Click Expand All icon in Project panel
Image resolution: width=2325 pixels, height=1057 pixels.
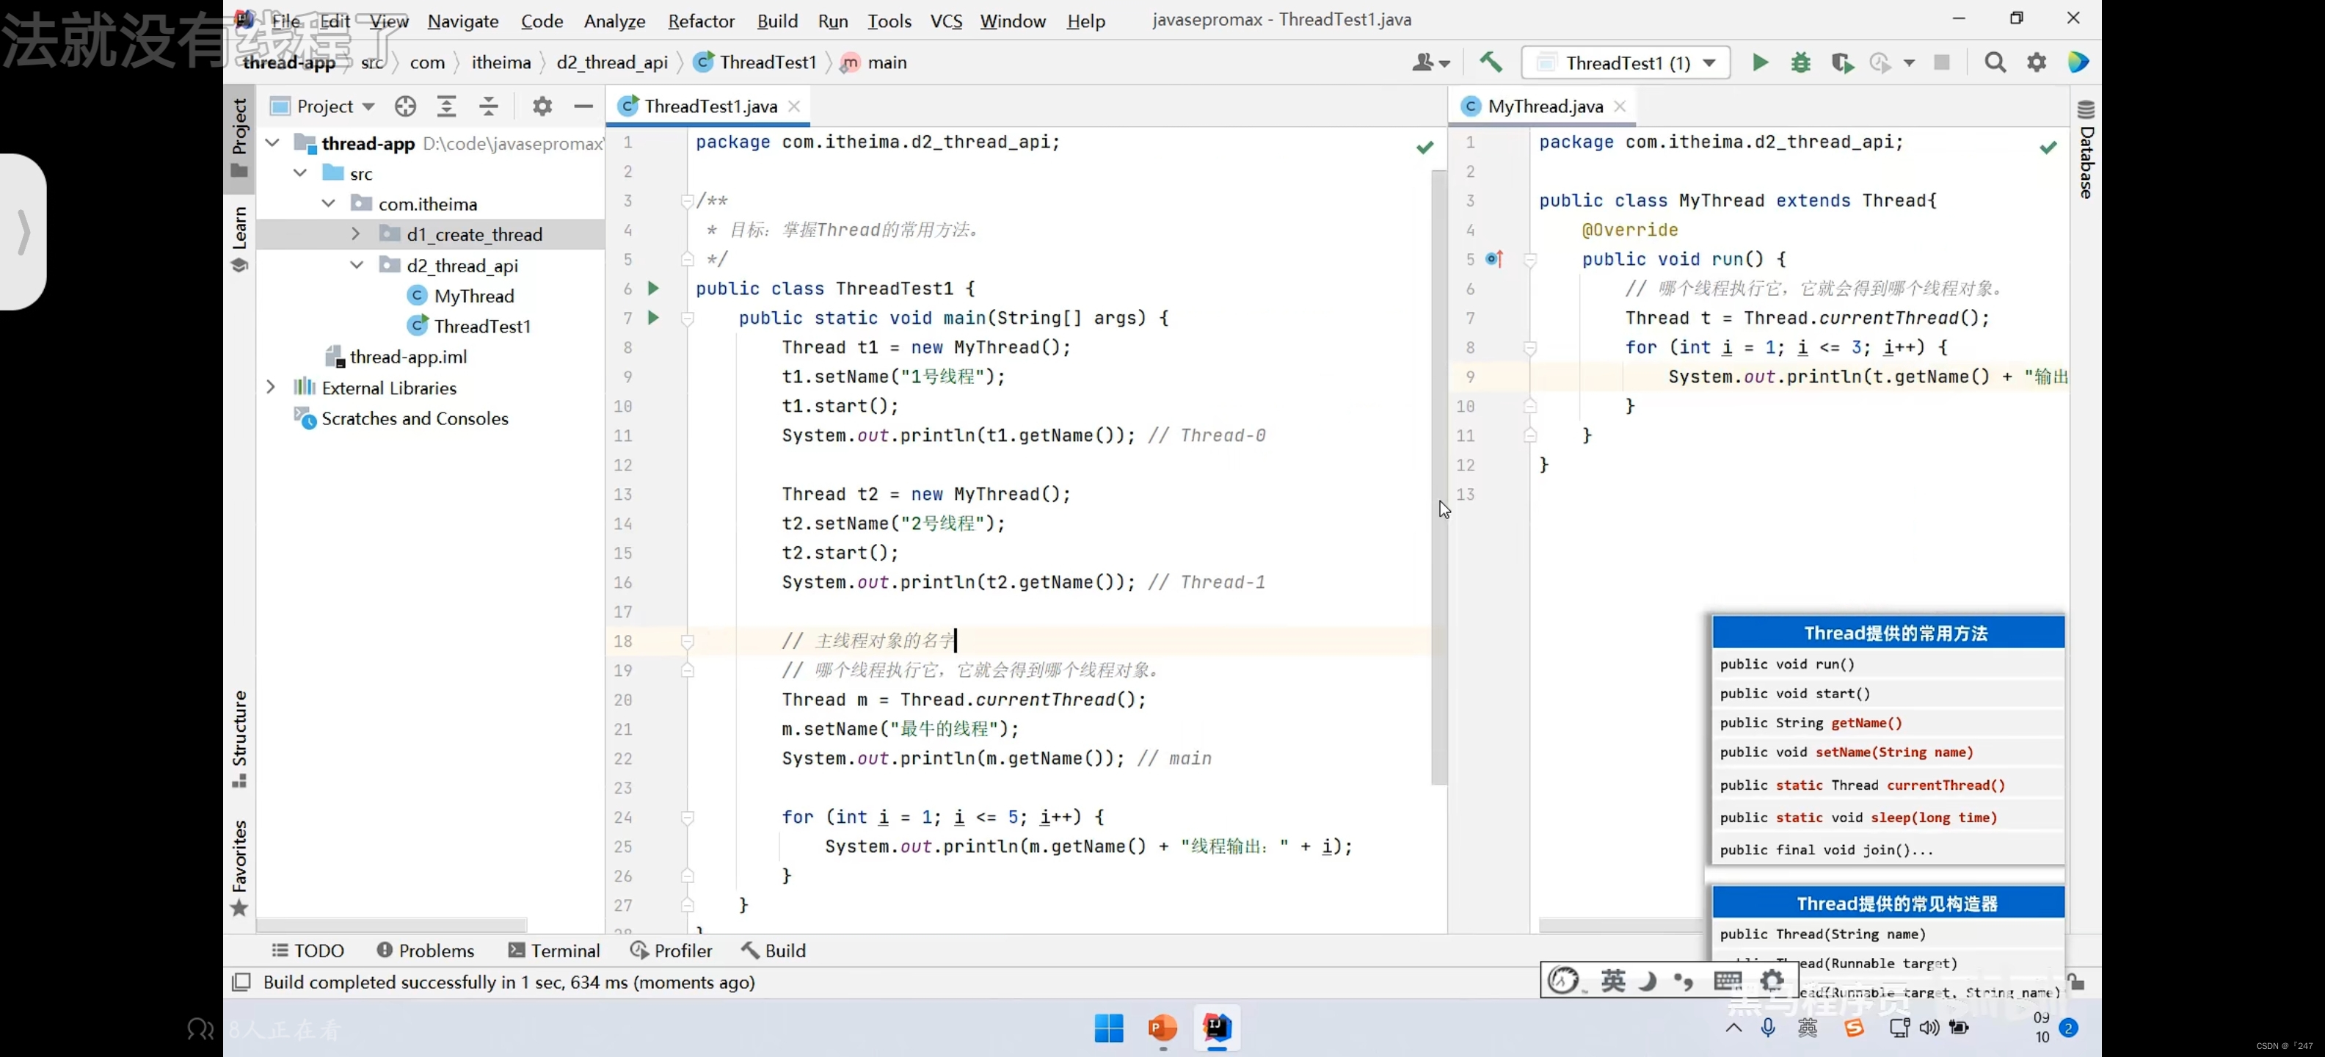447,106
